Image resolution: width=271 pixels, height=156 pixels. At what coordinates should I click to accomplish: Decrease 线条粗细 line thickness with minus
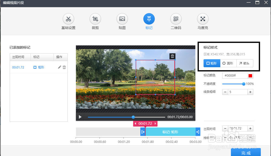pos(225,92)
